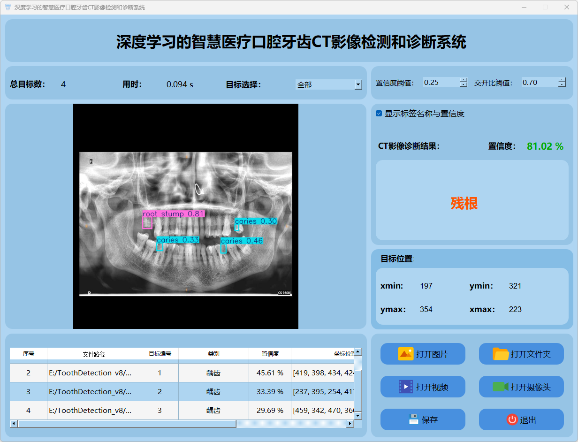Open the 目标选择 dropdown showing 全部
578x442 pixels.
tap(358, 84)
